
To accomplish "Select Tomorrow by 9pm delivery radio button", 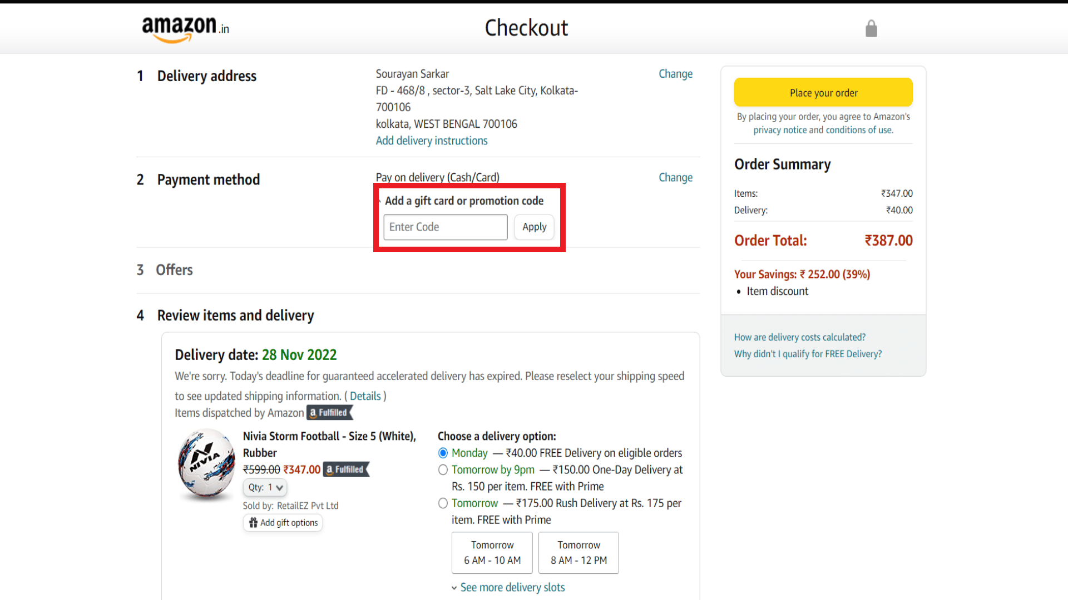I will (x=442, y=469).
